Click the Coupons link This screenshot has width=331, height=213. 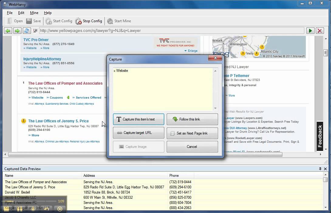coord(55,97)
